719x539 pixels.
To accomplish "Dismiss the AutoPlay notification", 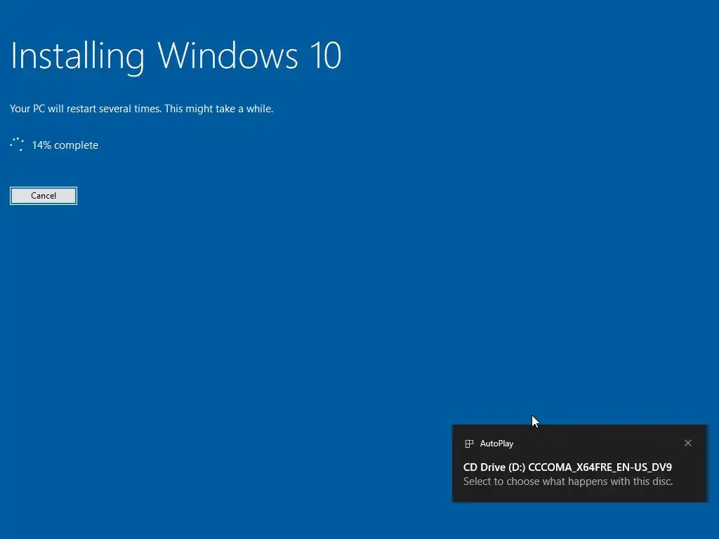I will tap(688, 443).
